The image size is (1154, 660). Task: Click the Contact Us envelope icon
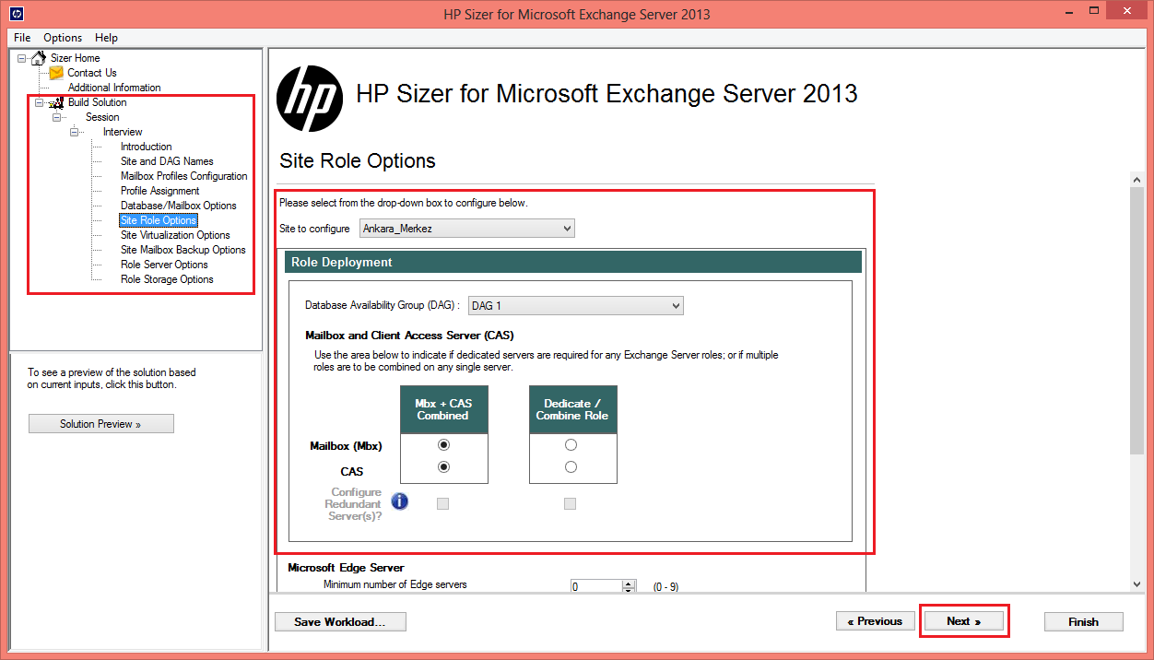[56, 73]
